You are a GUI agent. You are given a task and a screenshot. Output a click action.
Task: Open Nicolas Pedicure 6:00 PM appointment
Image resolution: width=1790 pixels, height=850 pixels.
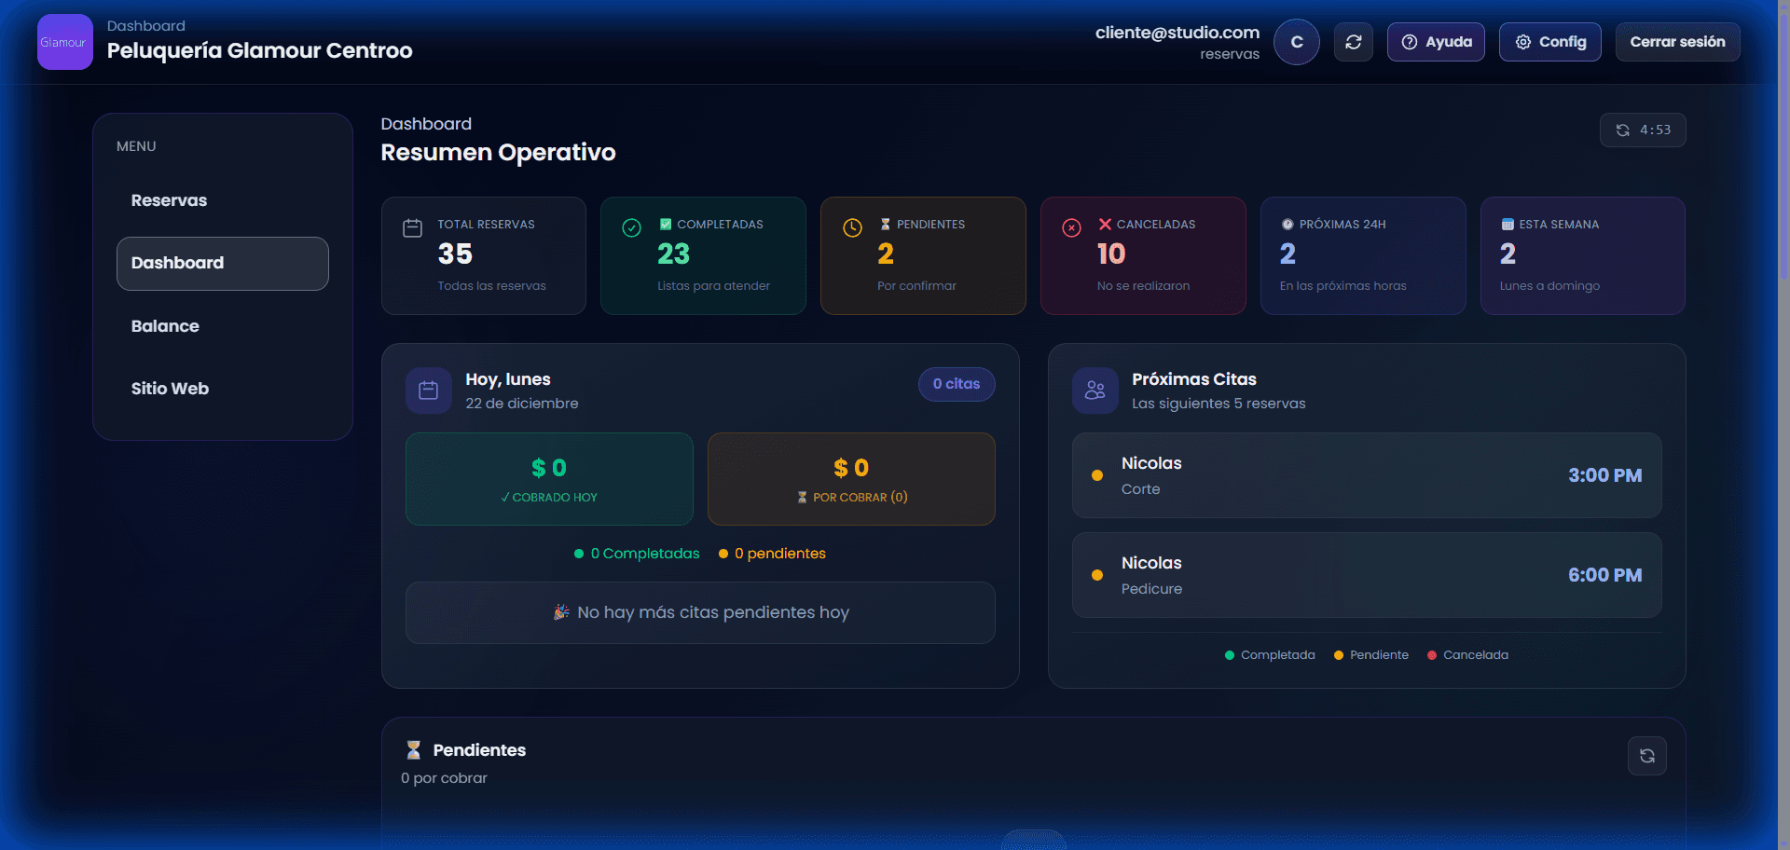1366,575
